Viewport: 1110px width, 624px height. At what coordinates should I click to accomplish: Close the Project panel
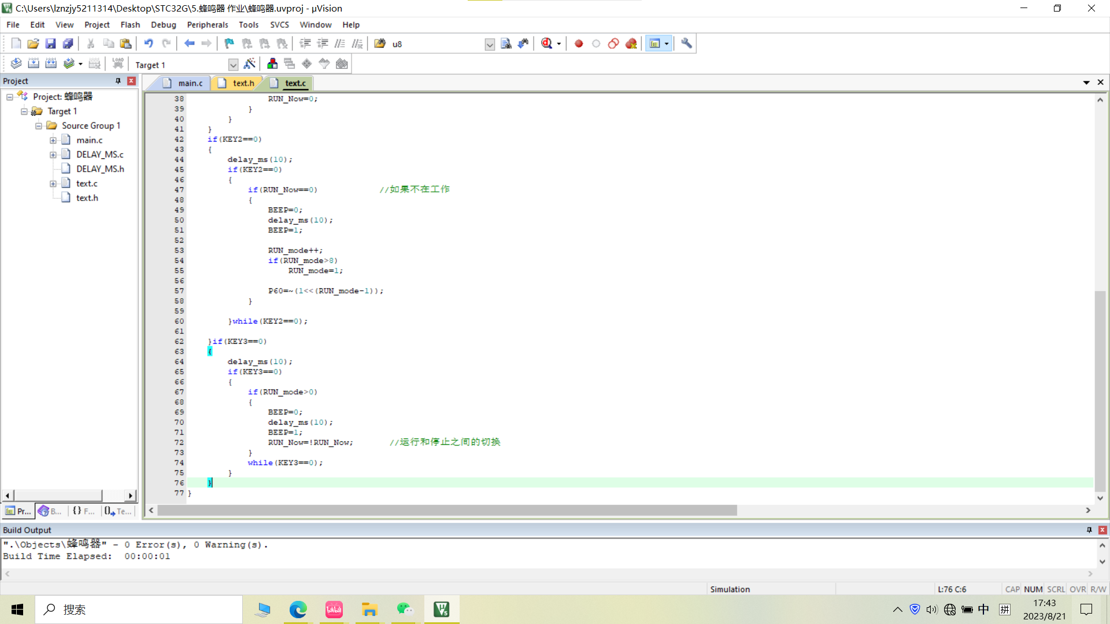[131, 81]
